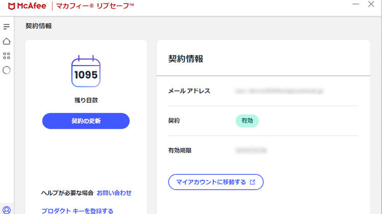Minimize the McAfee window
The height and width of the screenshot is (214, 382).
point(356,4)
